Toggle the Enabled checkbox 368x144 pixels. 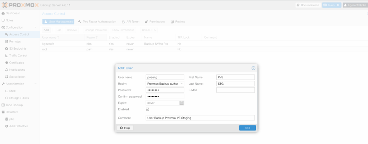[147, 109]
